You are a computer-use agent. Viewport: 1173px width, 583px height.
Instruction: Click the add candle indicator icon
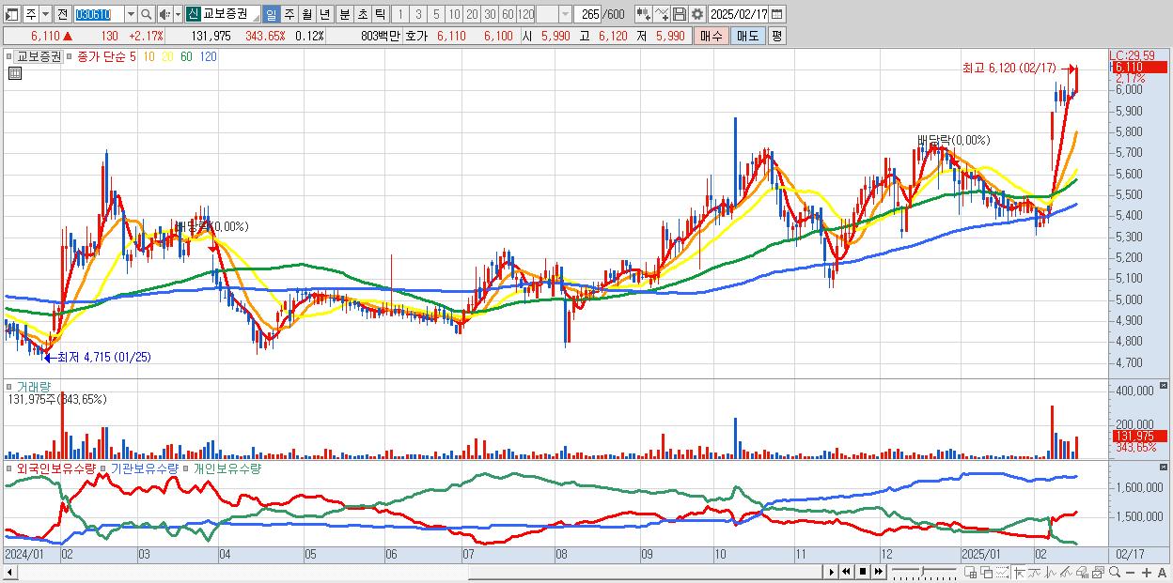pyautogui.click(x=643, y=14)
